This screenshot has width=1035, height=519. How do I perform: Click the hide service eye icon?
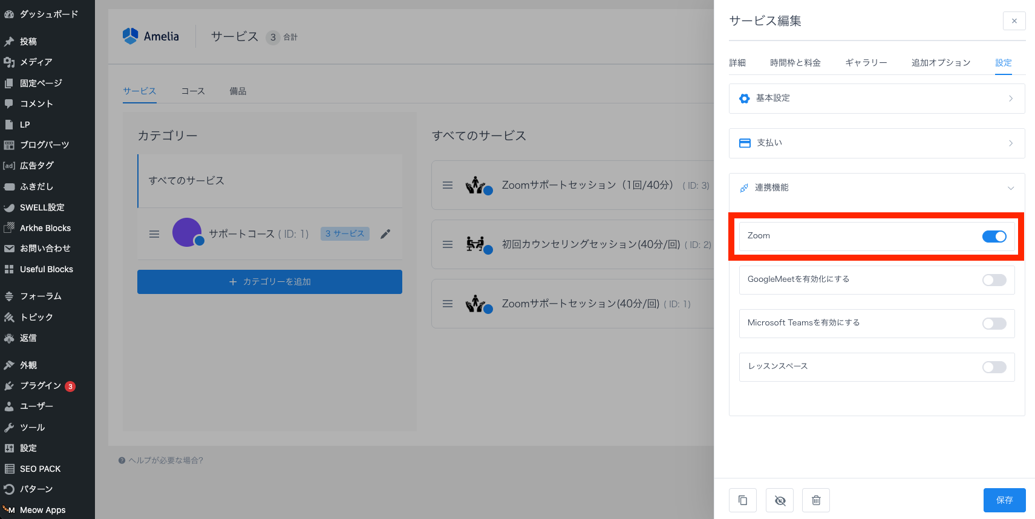click(x=780, y=500)
